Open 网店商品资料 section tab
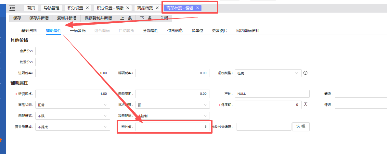The image size is (387, 154). [248, 31]
